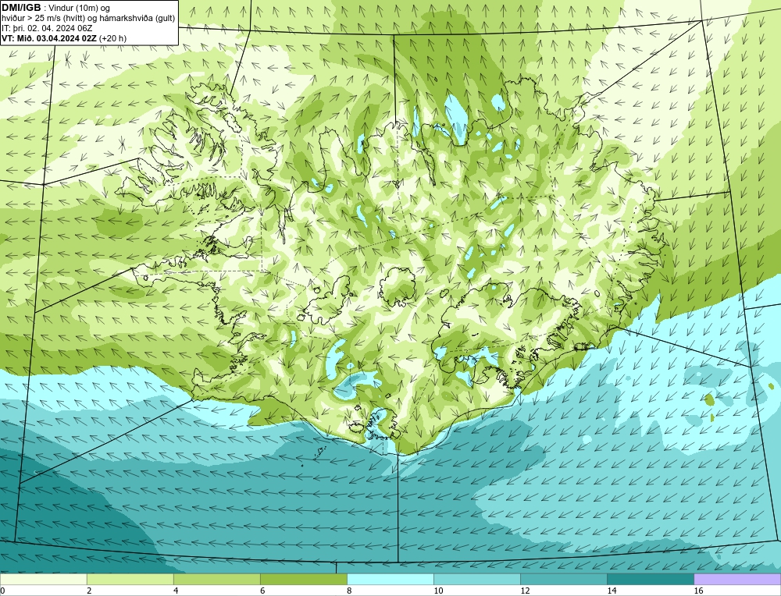Click the pale cyan 8–10 m/s legend swatch
This screenshot has height=596, width=781.
pos(390,579)
